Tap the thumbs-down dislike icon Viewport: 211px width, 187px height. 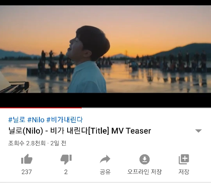click(66, 159)
